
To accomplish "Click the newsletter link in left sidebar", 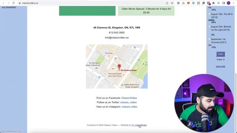I will (9, 7).
